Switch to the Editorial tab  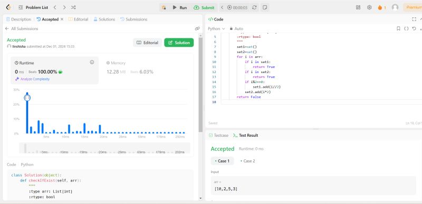tap(78, 19)
